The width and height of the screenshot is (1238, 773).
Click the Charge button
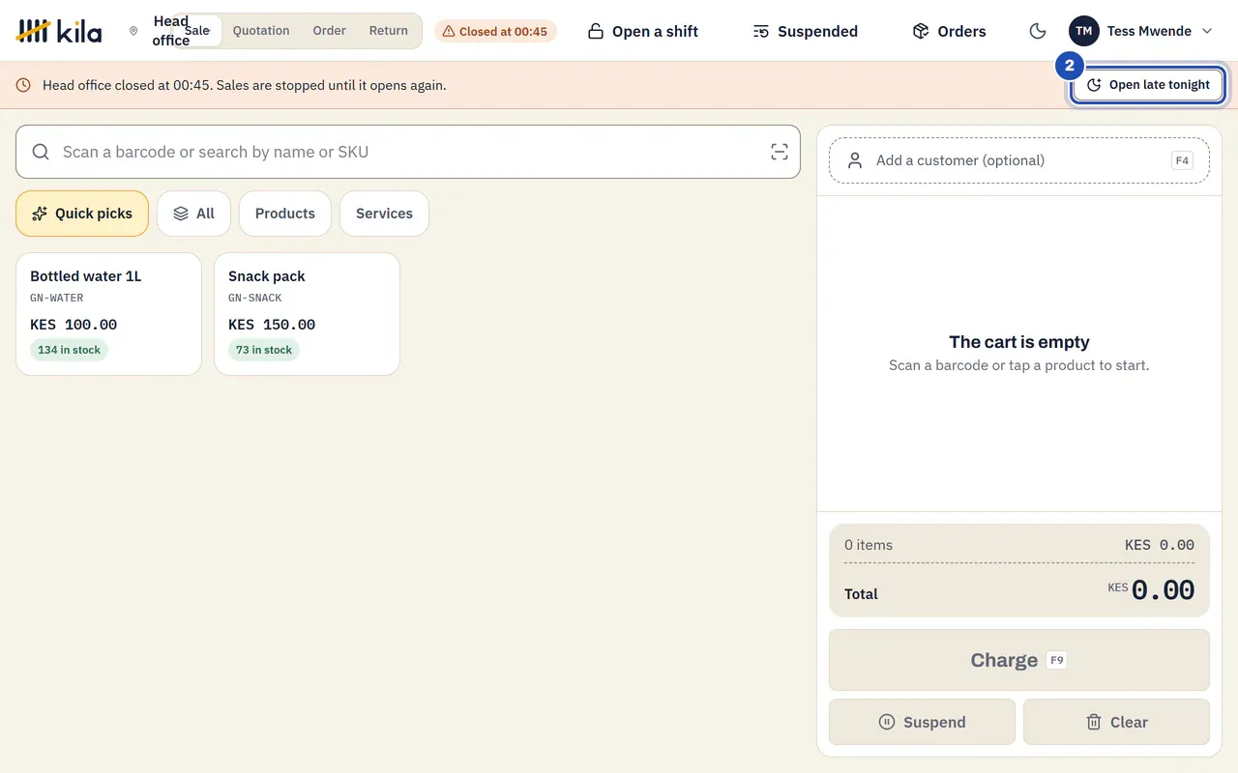(1019, 660)
